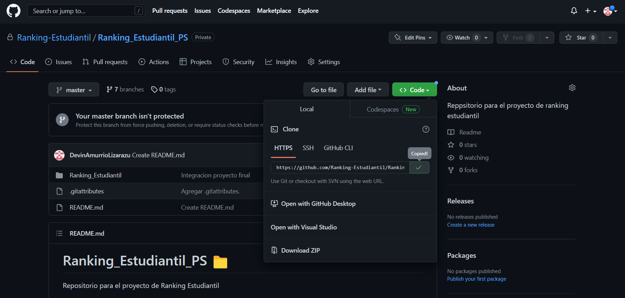Click Open with GitHub Desktop
Screen dimensions: 625x298
pyautogui.click(x=350, y=204)
